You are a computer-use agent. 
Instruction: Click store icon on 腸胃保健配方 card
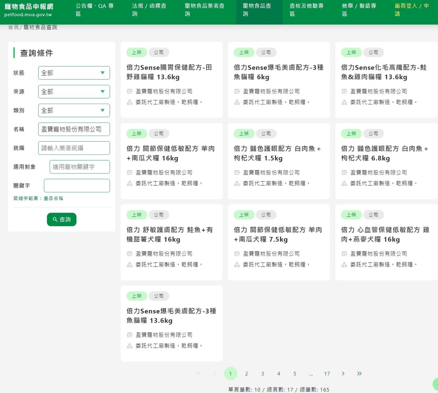(130, 91)
